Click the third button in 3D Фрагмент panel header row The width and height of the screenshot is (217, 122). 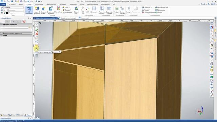coord(18,22)
